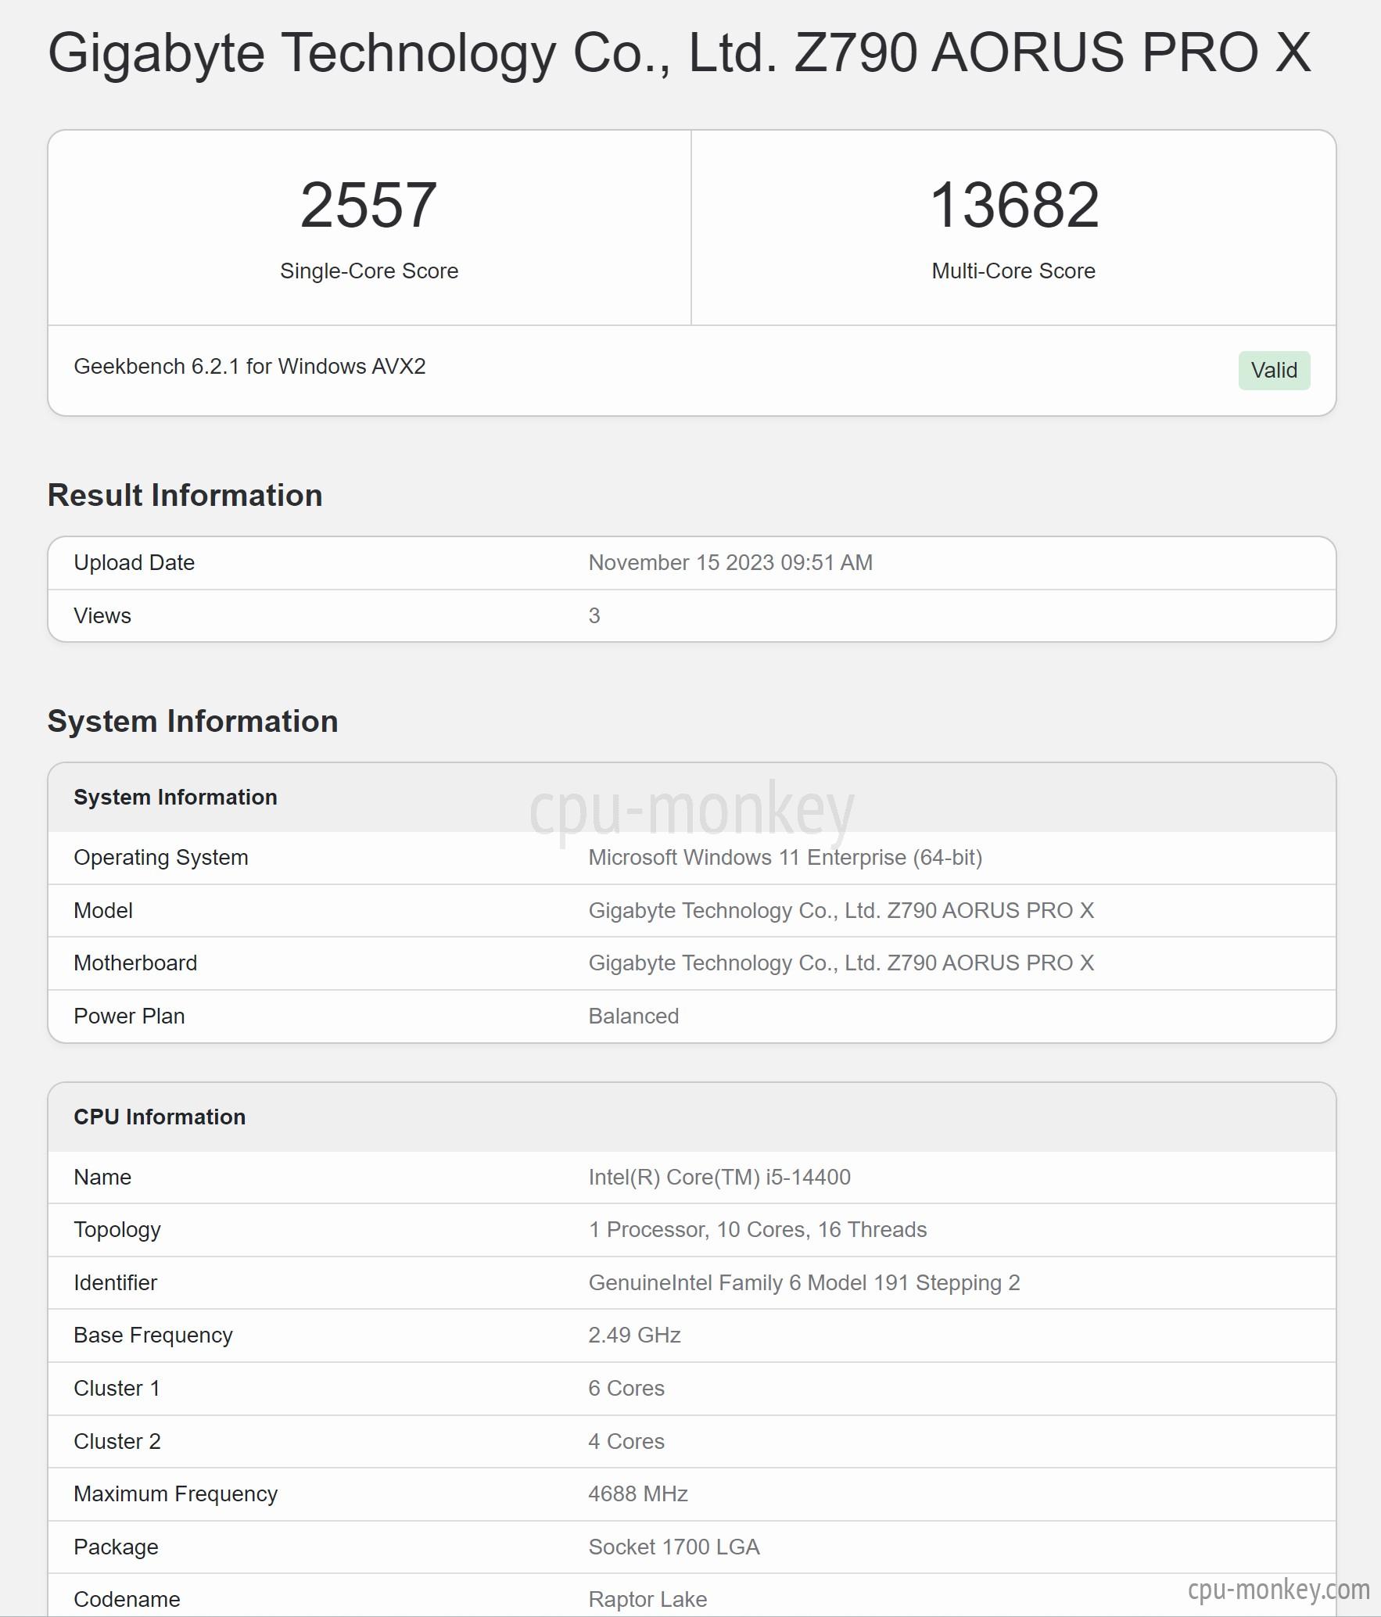This screenshot has height=1617, width=1381.
Task: Click the Maximum Frequency value 4688 MHz
Action: tap(638, 1493)
